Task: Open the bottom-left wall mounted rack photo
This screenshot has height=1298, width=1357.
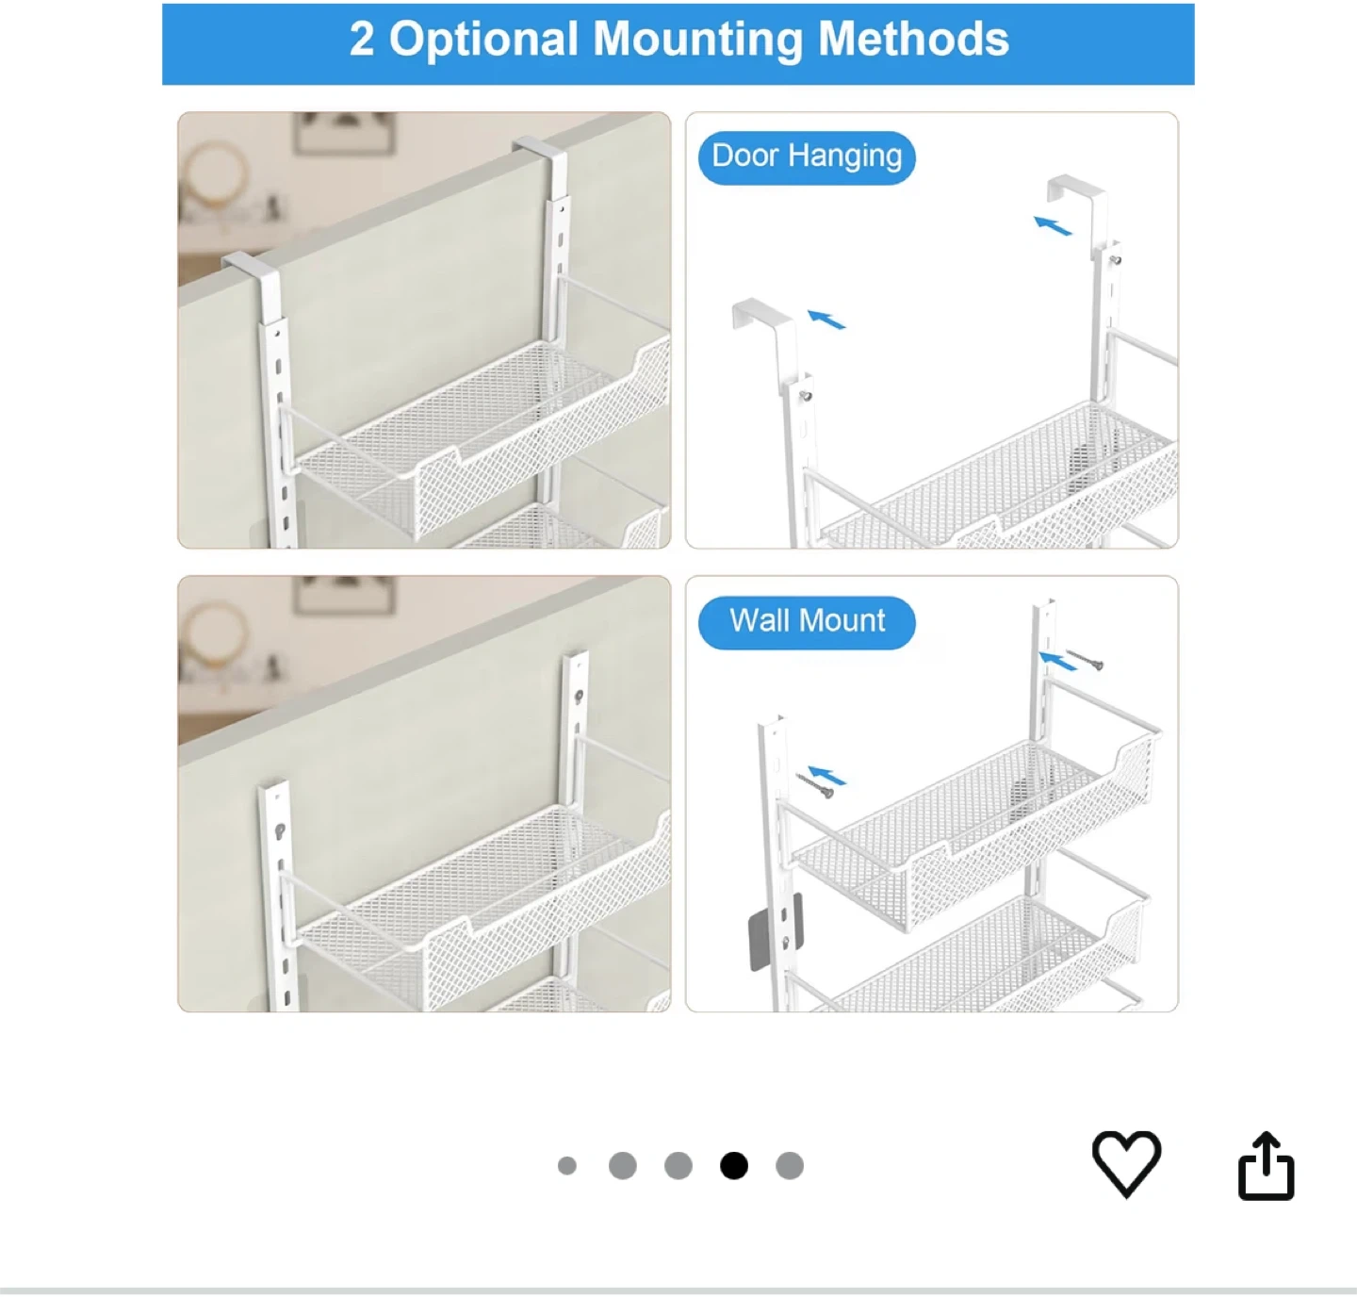Action: point(424,794)
